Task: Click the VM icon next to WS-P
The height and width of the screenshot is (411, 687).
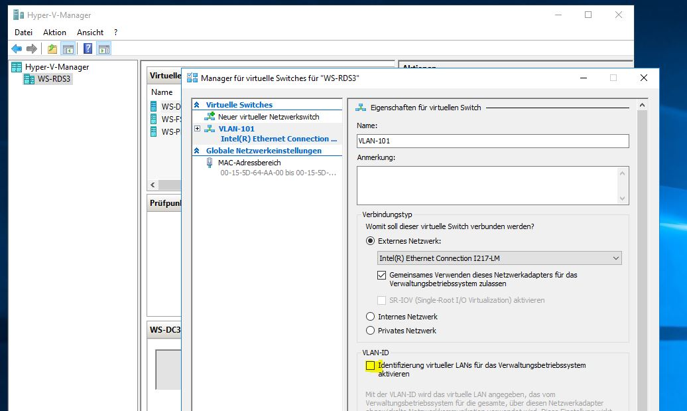Action: 153,131
